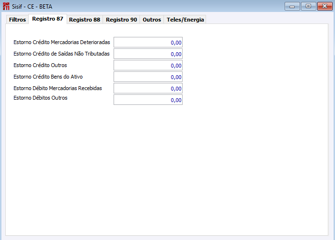Screen dimensions: 335x240
Task: Open the Registro 90 tab
Action: click(x=121, y=20)
